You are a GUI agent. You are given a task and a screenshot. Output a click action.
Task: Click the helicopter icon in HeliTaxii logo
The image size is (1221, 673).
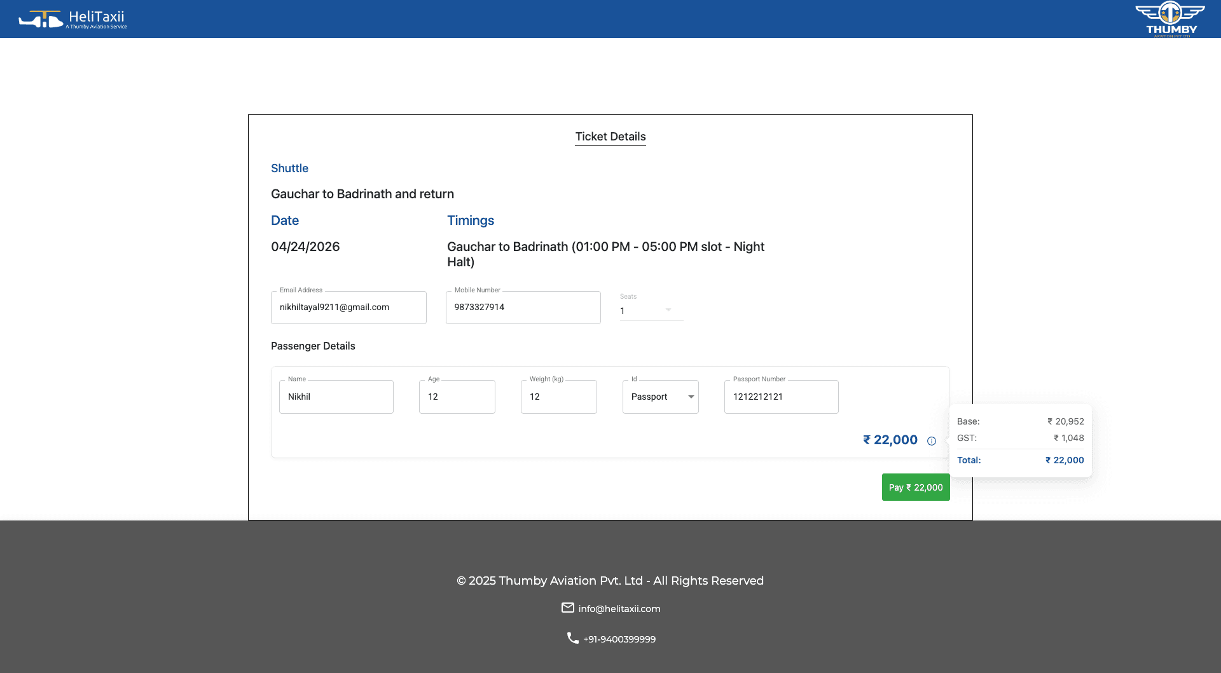(x=39, y=18)
